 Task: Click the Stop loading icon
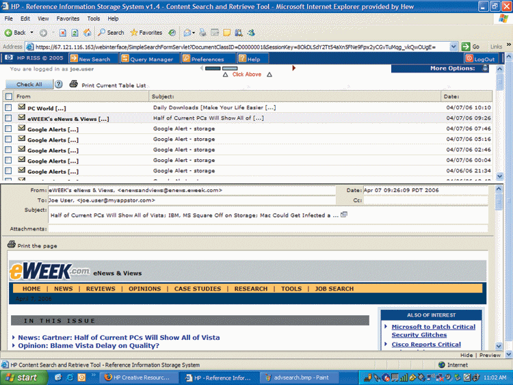[63, 33]
